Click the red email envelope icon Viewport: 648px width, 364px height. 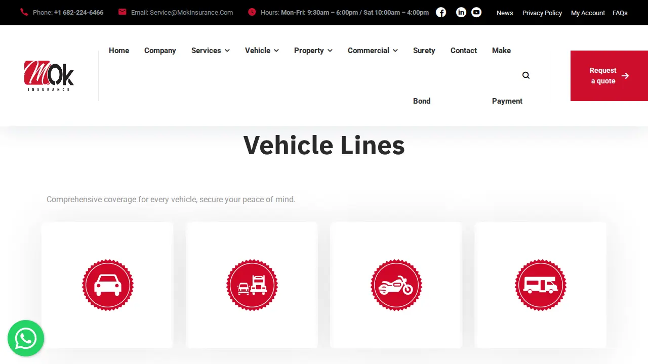[122, 12]
